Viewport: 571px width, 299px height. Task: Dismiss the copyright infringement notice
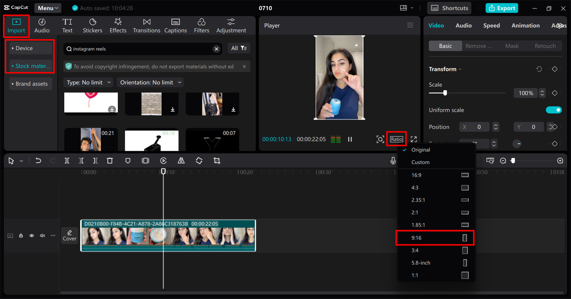[x=244, y=66]
